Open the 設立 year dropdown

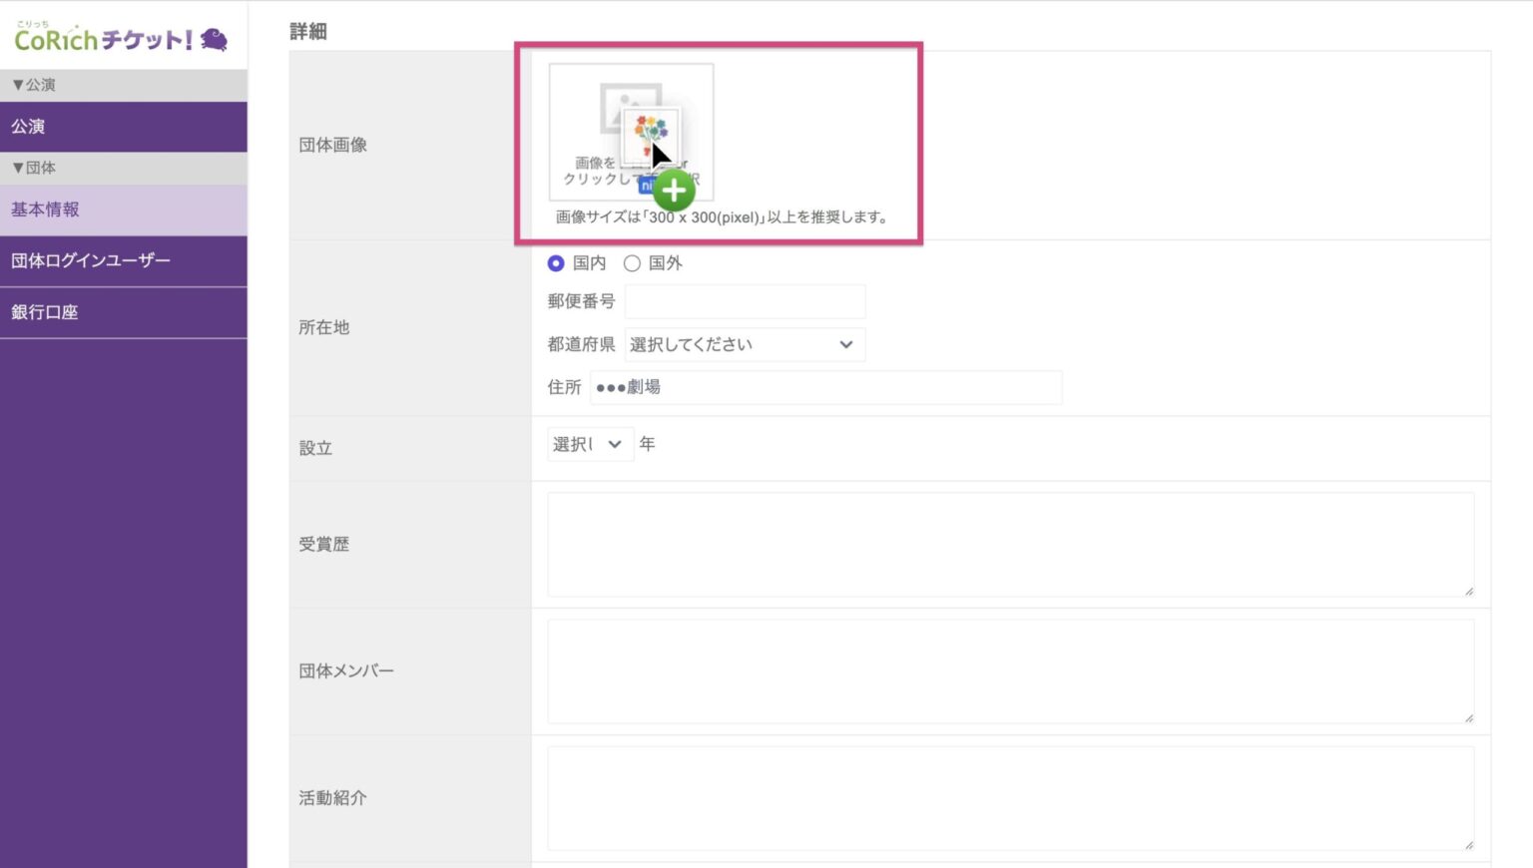pos(590,444)
